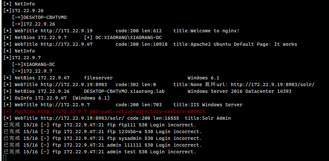Select the DESKTOP-CBKTVMO hostname under NetInfo
This screenshot has width=329, height=161.
[45, 17]
